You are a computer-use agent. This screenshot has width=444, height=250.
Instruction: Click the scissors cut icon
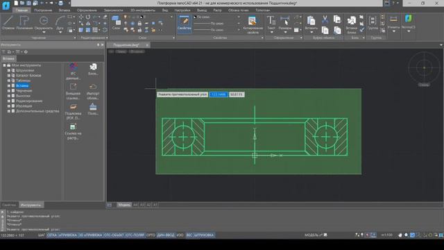point(325,19)
